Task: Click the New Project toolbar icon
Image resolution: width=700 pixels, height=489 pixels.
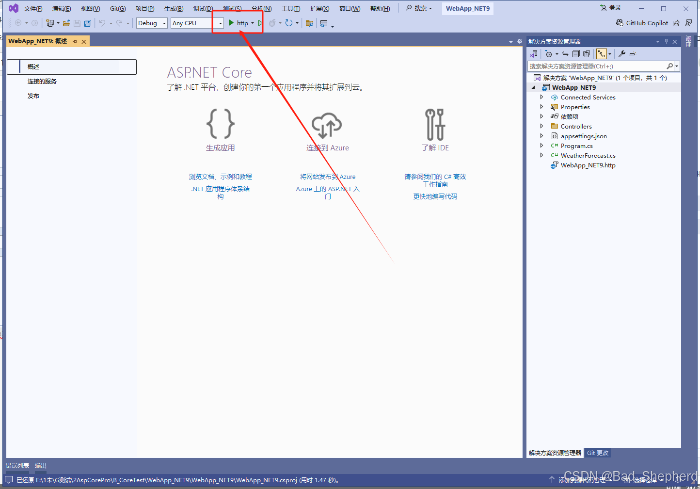Action: click(x=49, y=23)
